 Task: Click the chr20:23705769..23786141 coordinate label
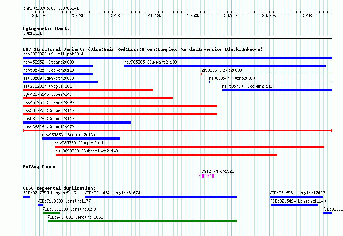coord(51,8)
